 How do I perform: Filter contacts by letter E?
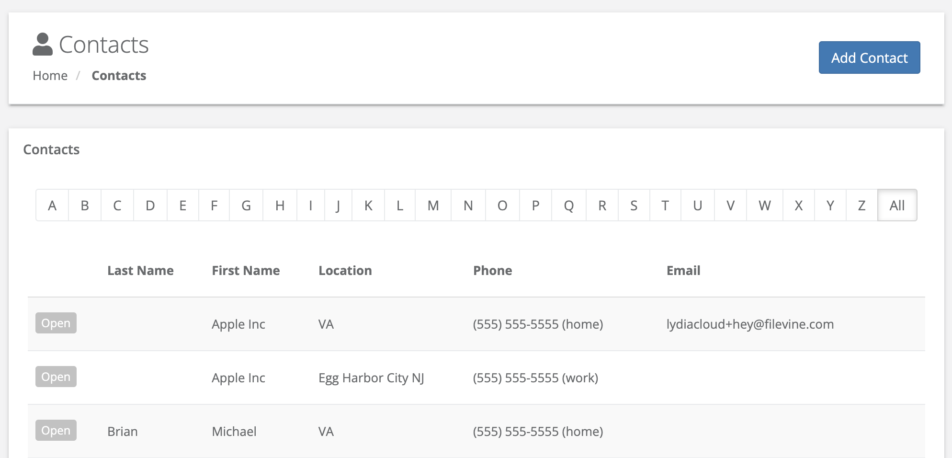point(183,206)
